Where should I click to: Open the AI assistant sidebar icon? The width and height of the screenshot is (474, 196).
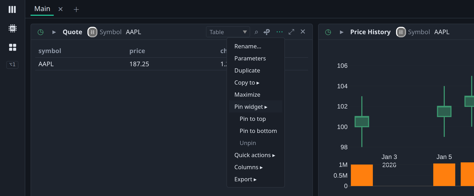[x=12, y=28]
